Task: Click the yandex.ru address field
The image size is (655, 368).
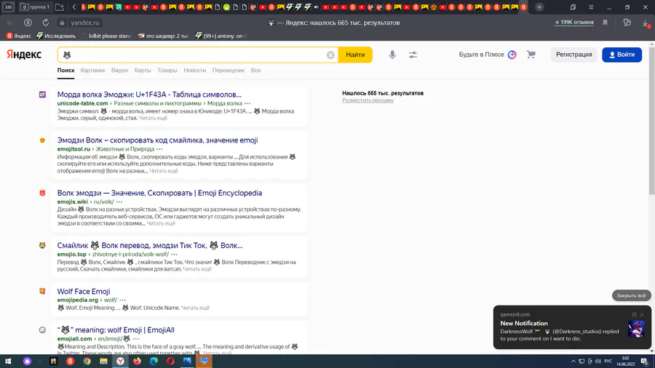Action: click(x=85, y=23)
